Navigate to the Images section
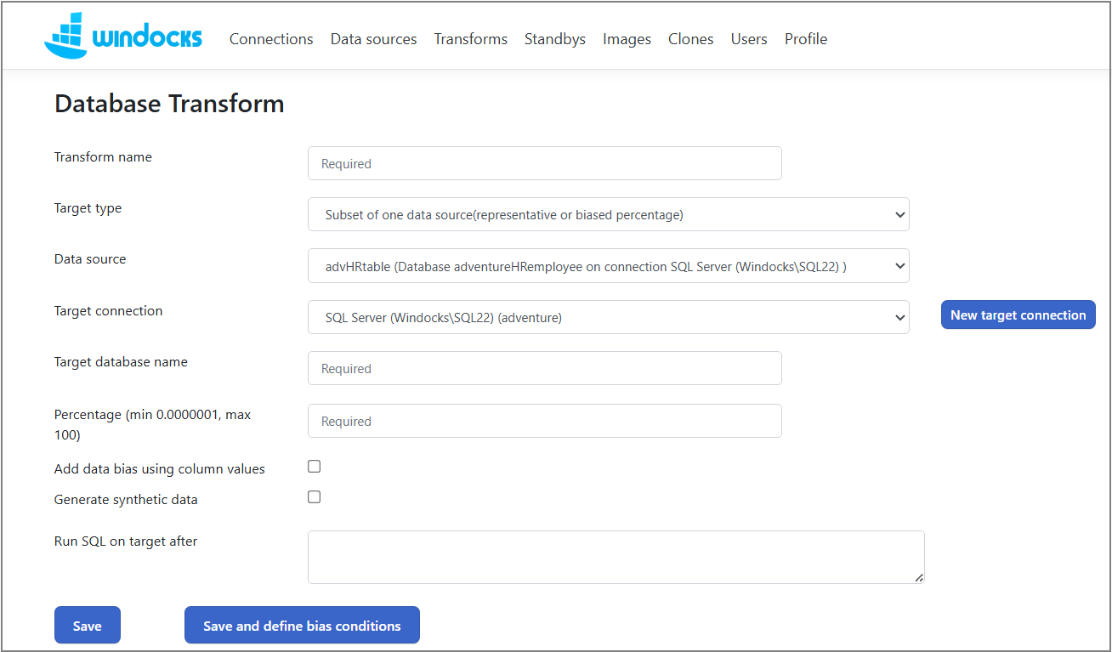 [627, 39]
